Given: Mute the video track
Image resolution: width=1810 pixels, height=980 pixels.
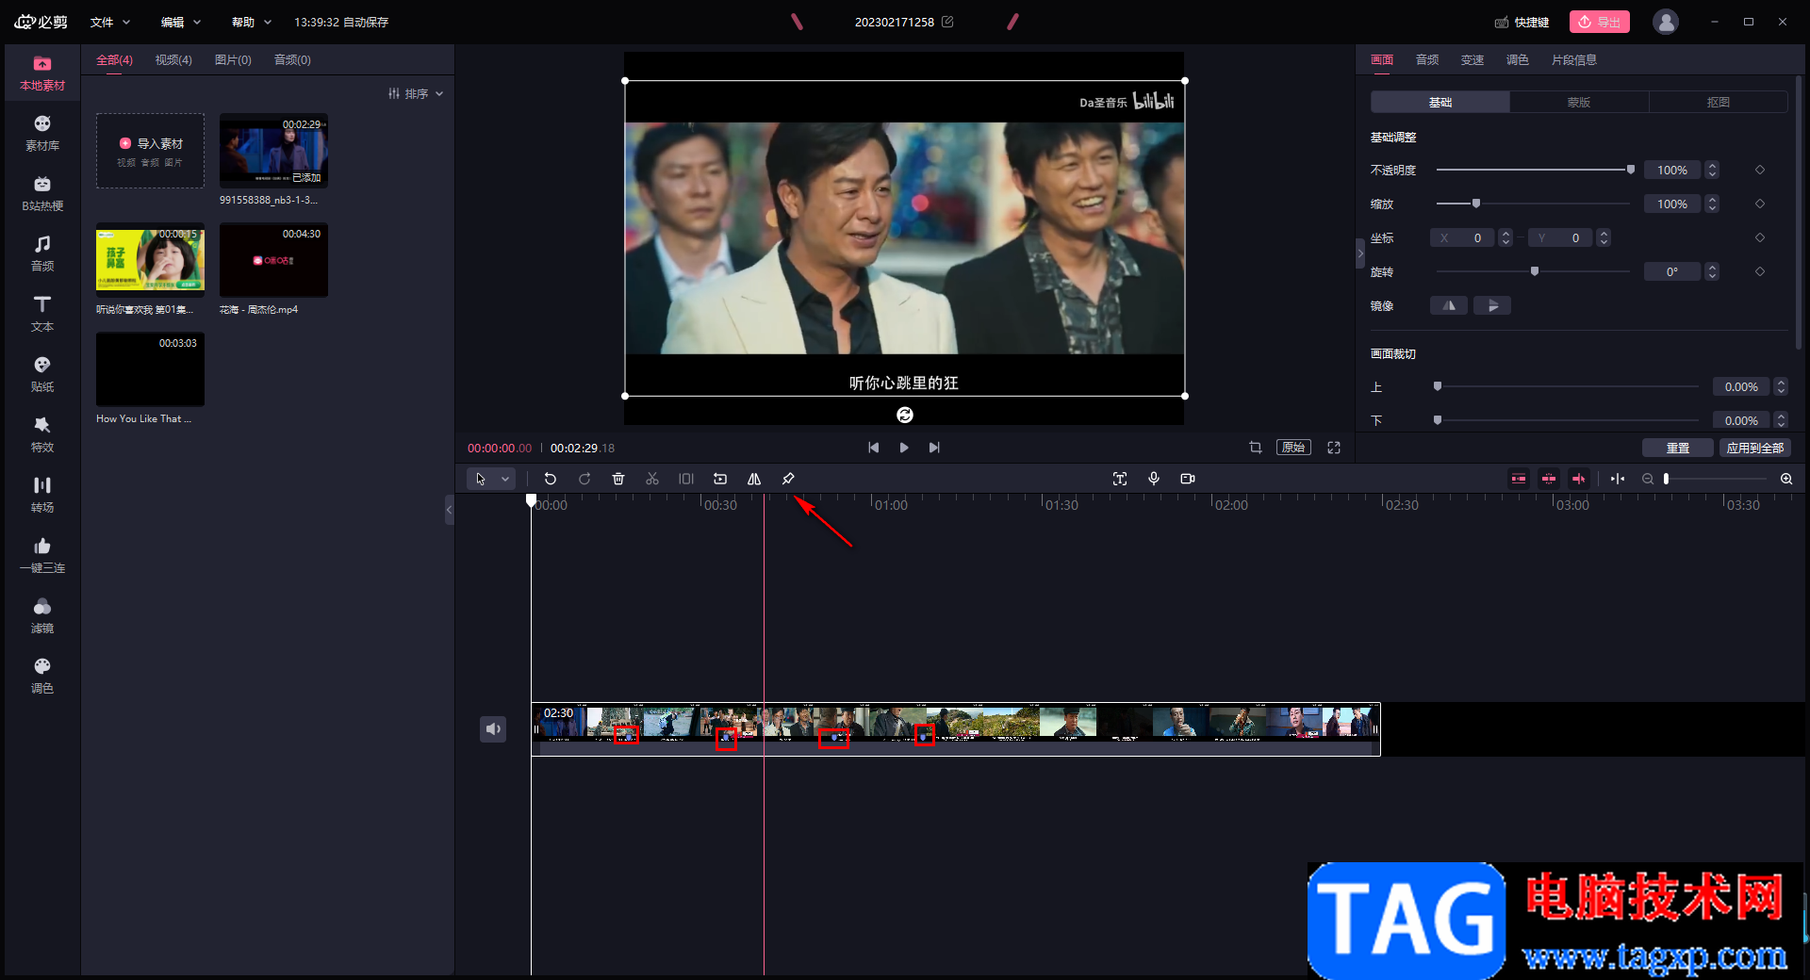Looking at the screenshot, I should [493, 728].
